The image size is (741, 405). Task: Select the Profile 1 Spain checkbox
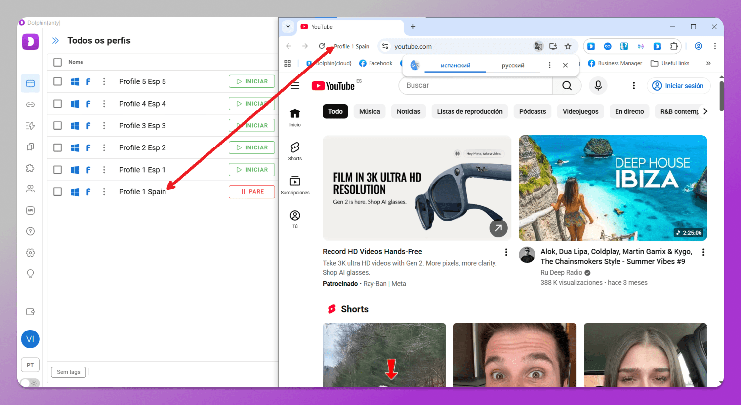point(58,192)
